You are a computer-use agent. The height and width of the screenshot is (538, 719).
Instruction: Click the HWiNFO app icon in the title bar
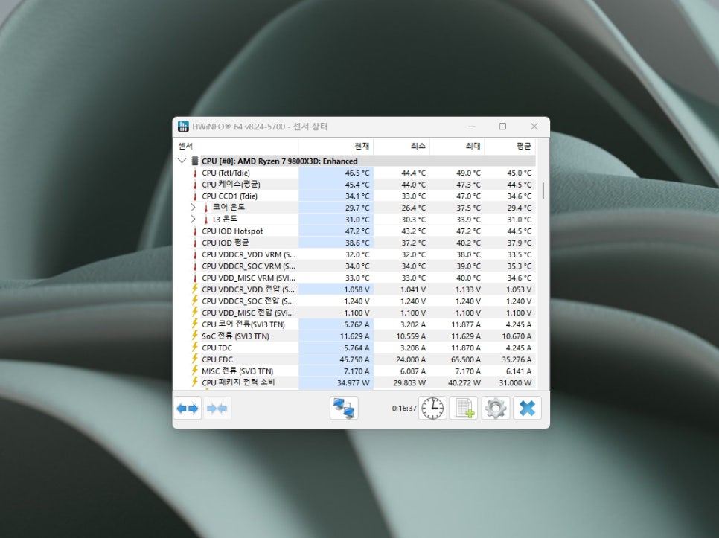(183, 127)
